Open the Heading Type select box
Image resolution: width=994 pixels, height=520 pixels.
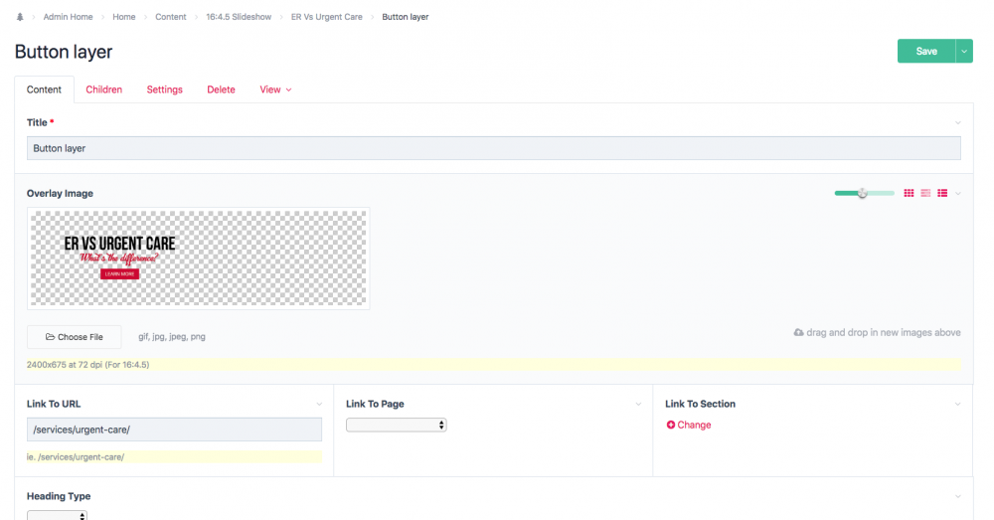57,515
